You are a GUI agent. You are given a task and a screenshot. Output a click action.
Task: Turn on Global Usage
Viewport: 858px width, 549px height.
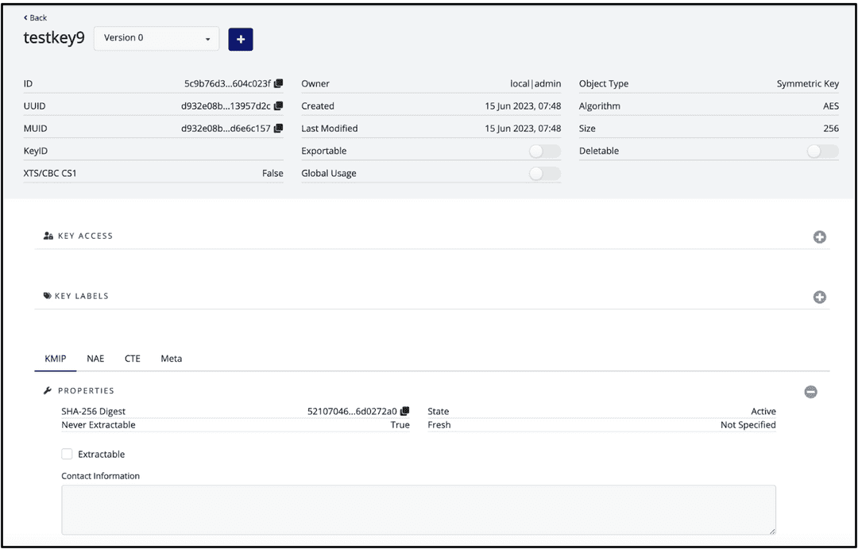click(545, 173)
